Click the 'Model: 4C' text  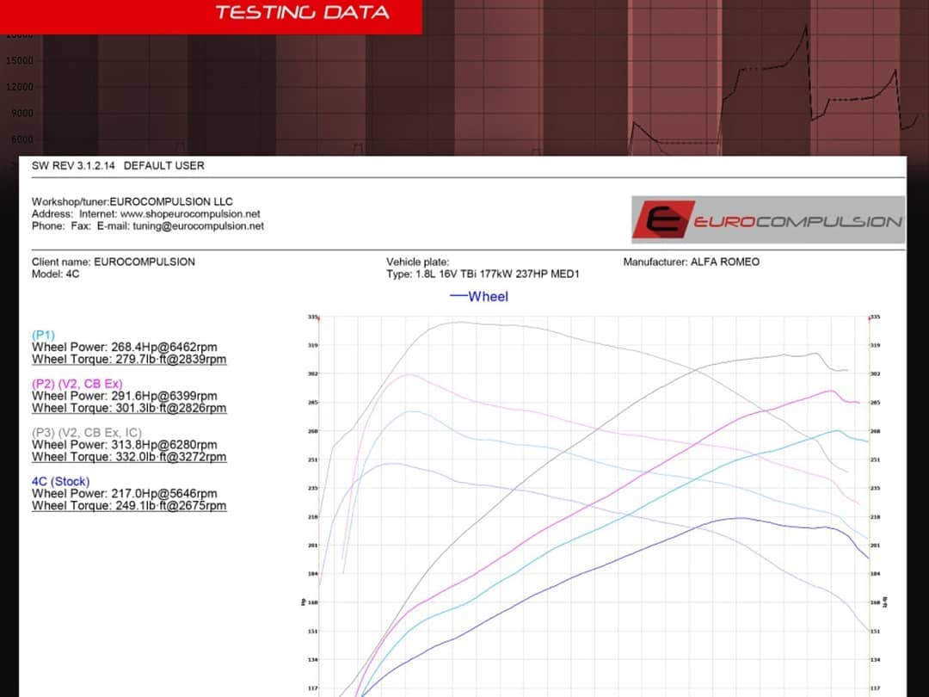coord(56,274)
